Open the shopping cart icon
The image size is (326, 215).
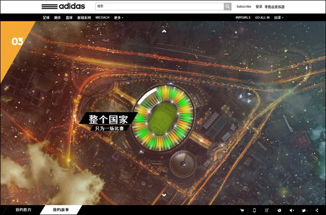(x=242, y=210)
